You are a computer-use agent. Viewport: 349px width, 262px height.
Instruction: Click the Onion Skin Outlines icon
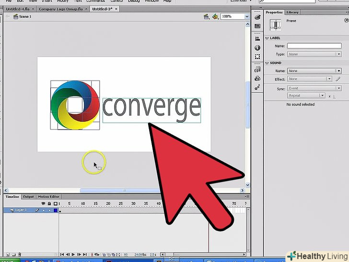(109, 254)
